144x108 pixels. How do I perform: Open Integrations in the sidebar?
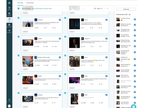pos(9,31)
